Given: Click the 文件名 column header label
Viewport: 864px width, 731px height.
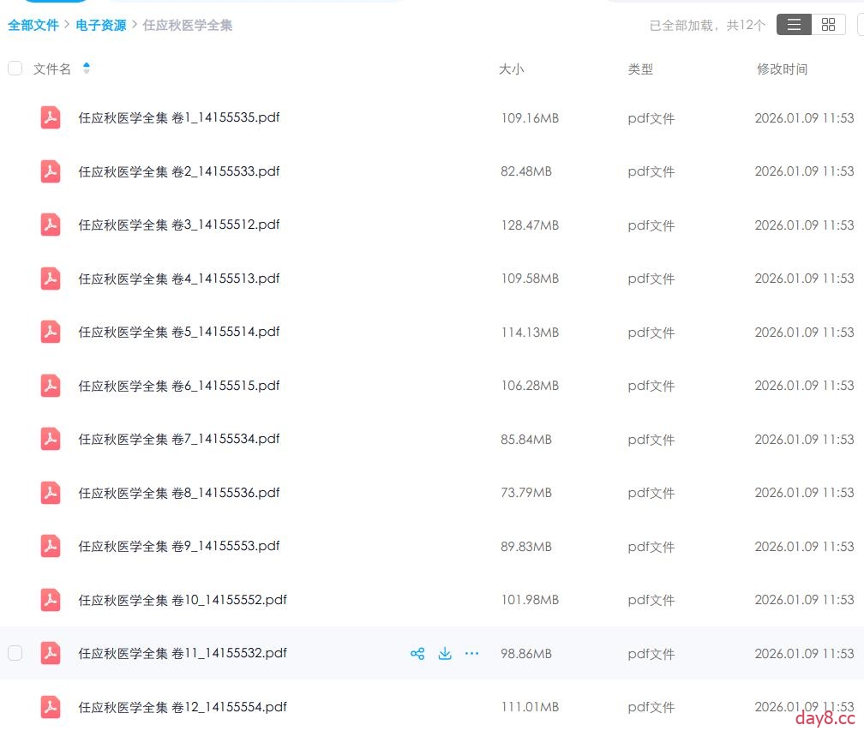Looking at the screenshot, I should click(x=52, y=69).
